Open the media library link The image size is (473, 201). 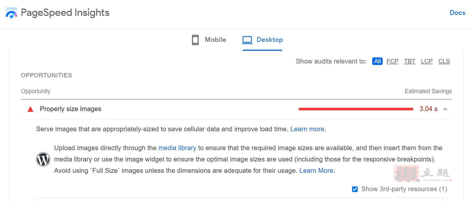pyautogui.click(x=177, y=148)
